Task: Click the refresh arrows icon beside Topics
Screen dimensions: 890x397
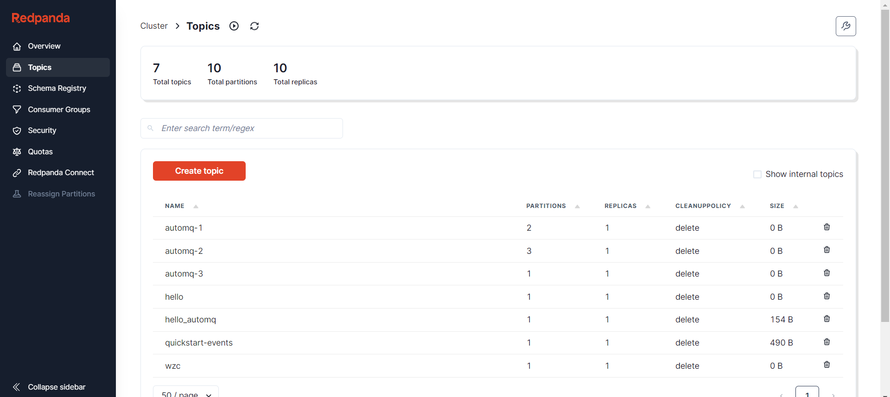Action: pyautogui.click(x=254, y=26)
